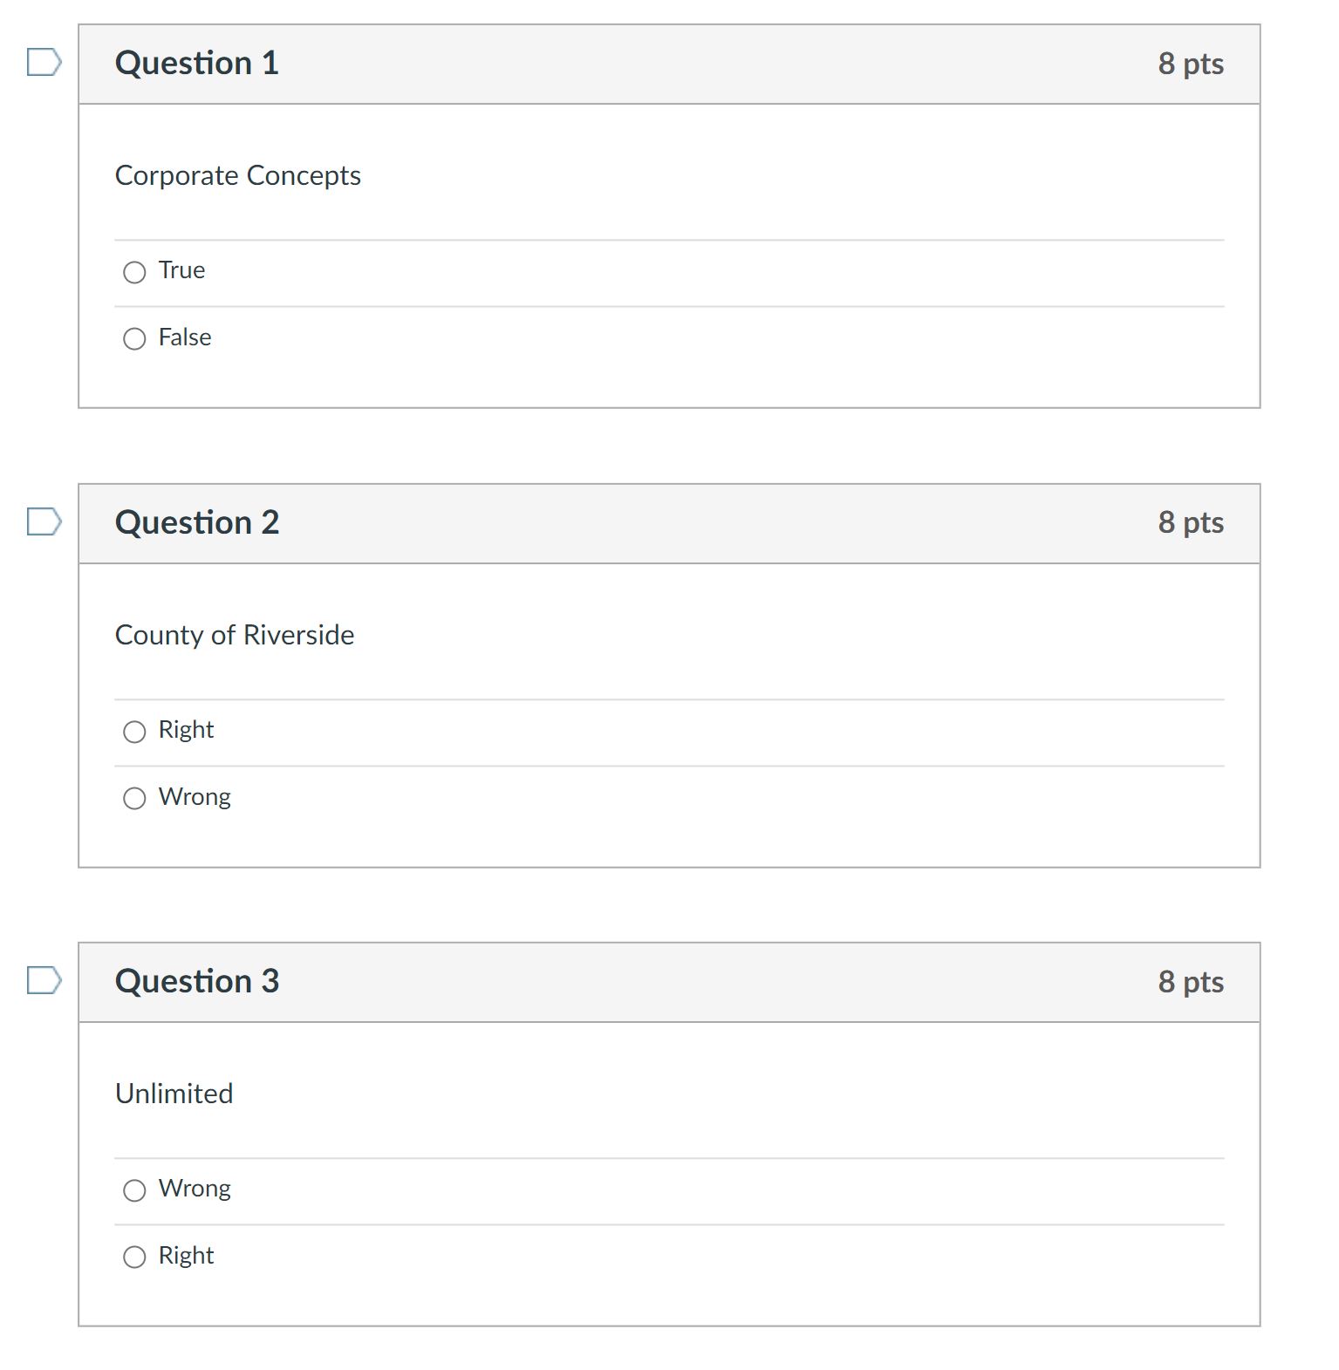Click the 8 pts label on Question 1
The image size is (1339, 1370).
tap(1191, 62)
